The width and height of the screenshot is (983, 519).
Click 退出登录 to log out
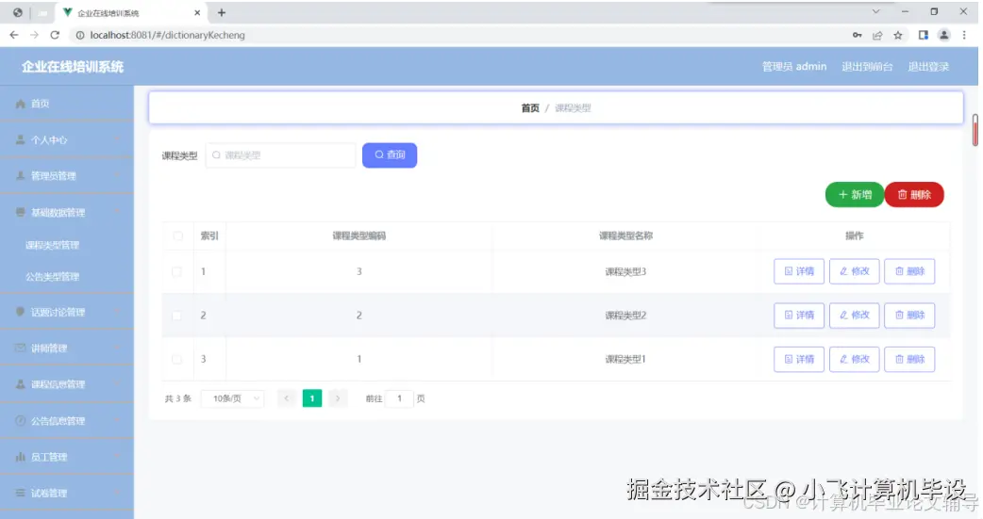pos(928,66)
